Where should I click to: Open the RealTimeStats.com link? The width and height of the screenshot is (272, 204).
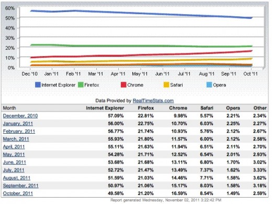[153, 101]
